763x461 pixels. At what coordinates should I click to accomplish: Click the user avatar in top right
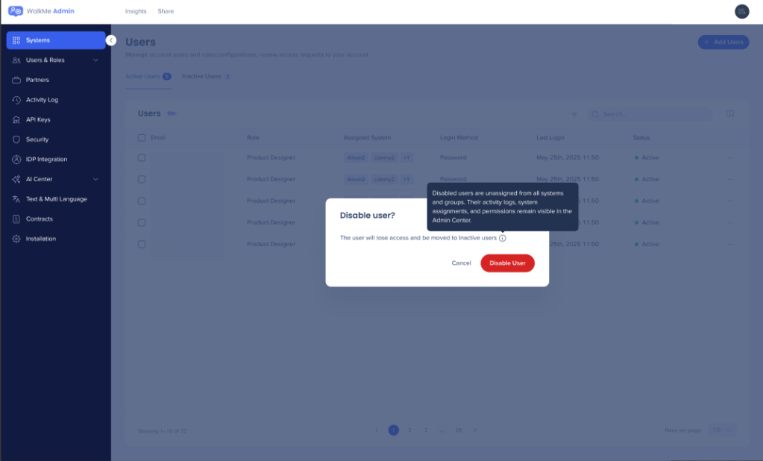click(741, 11)
